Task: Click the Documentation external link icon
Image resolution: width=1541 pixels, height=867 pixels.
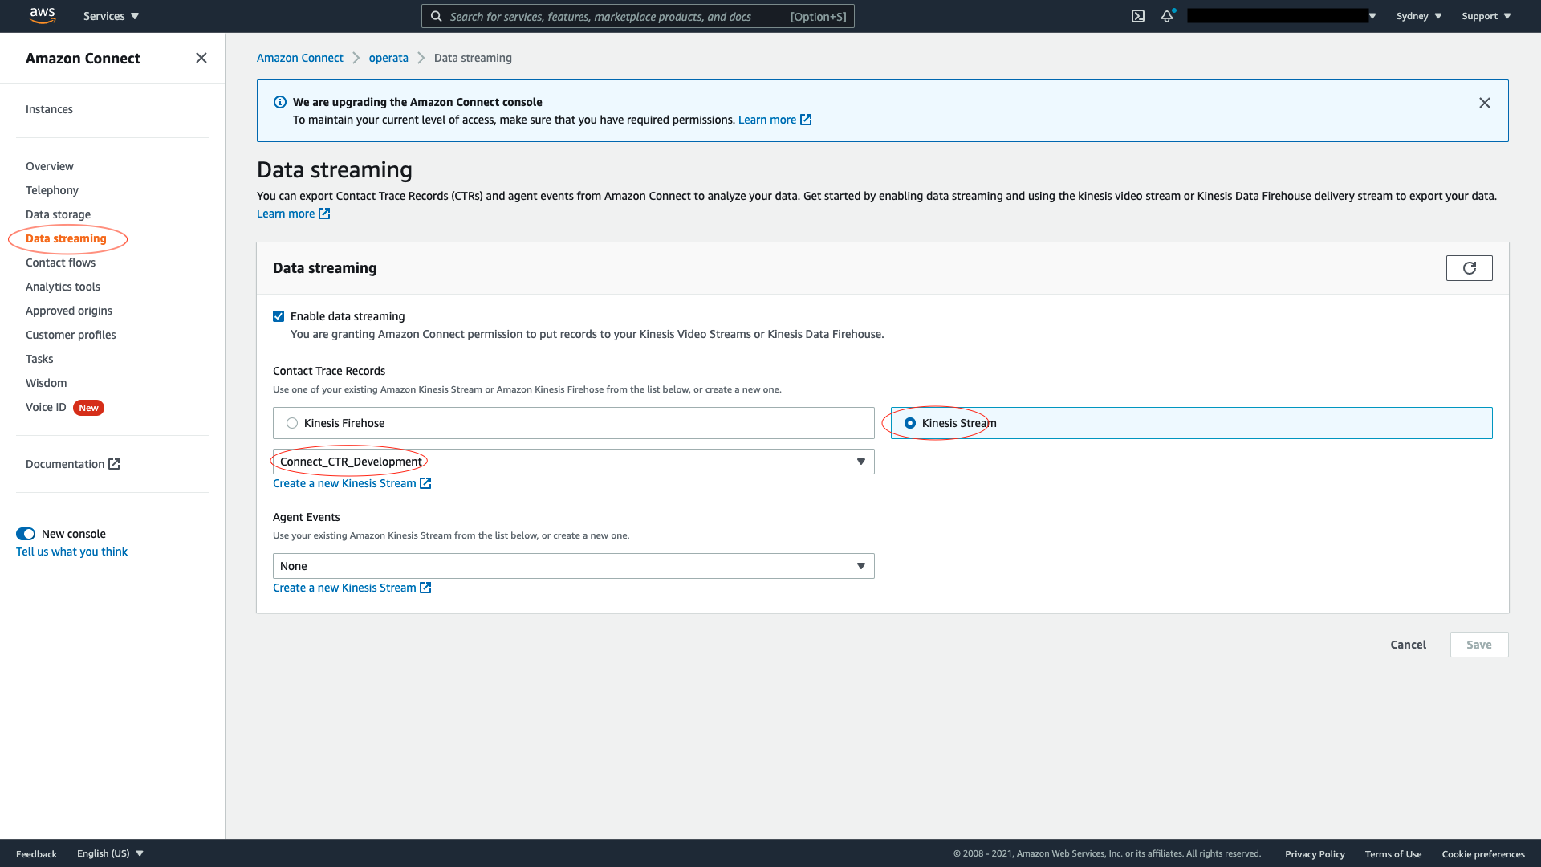Action: pos(114,464)
